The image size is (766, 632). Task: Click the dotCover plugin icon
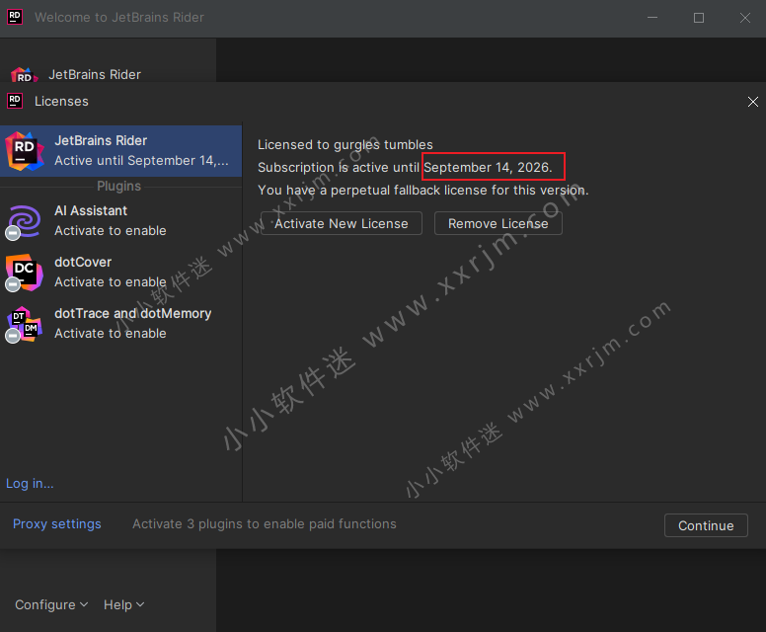point(25,272)
